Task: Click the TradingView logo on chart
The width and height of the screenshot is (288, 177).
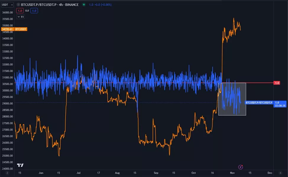Action: (x=20, y=165)
